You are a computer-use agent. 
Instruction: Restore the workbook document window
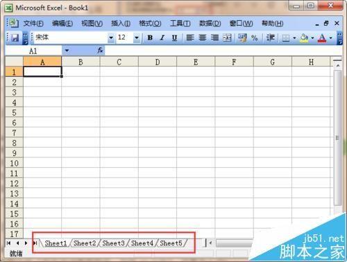pos(326,23)
